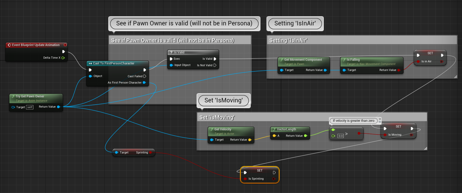
Task: Click the red delegate pin on Event Blueprint Update Animation
Action: pos(65,45)
